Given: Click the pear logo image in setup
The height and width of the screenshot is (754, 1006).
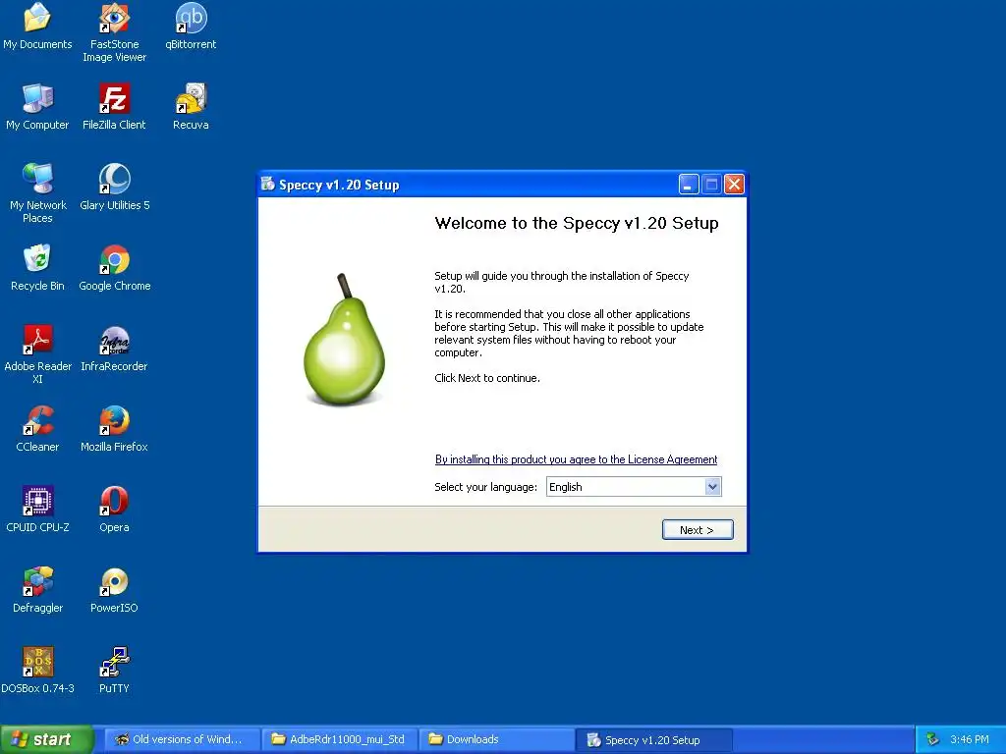Looking at the screenshot, I should point(344,339).
